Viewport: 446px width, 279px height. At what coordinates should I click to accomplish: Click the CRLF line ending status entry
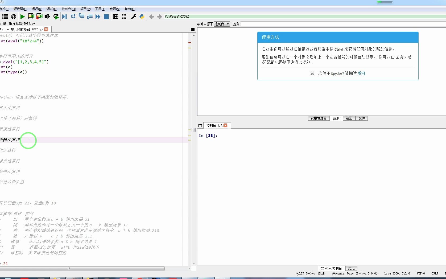(x=435, y=273)
